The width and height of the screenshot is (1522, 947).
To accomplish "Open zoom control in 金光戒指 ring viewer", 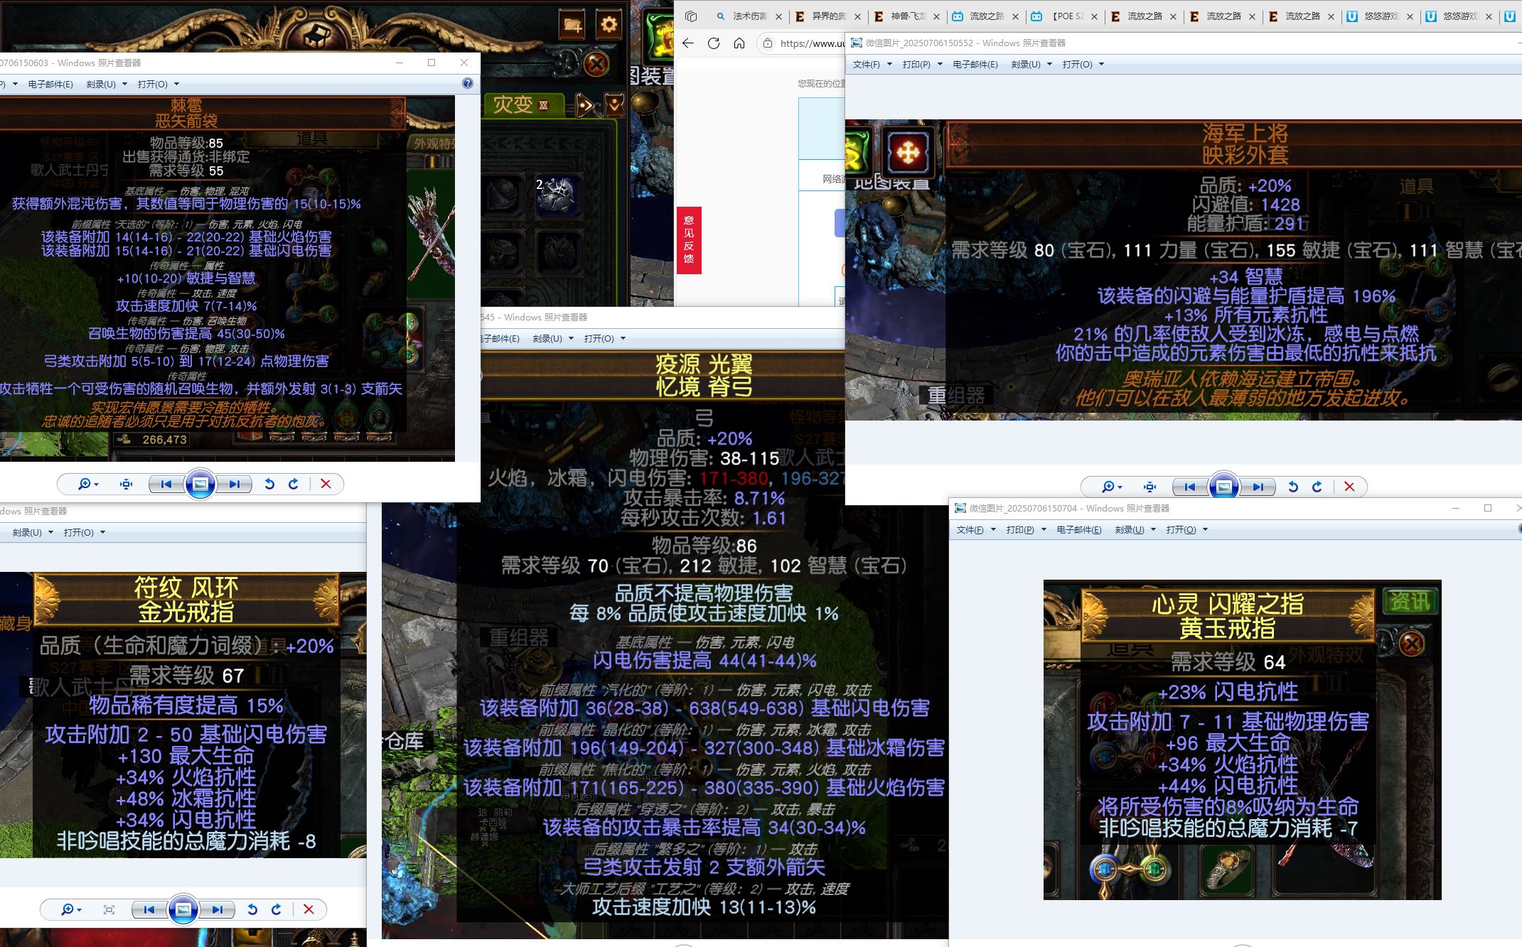I will click(71, 909).
